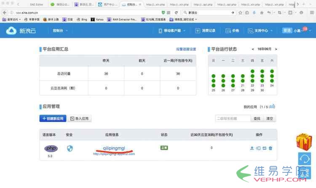316x188 pixels.
Task: Show more tabs with the tab overflow chevron
Action: [297, 4]
